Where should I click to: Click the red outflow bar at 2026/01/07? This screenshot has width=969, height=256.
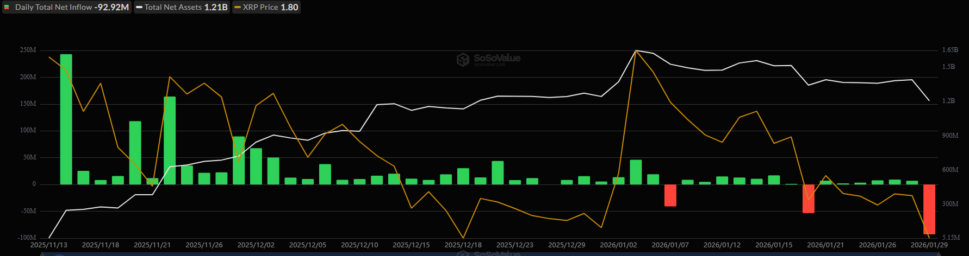pos(670,195)
